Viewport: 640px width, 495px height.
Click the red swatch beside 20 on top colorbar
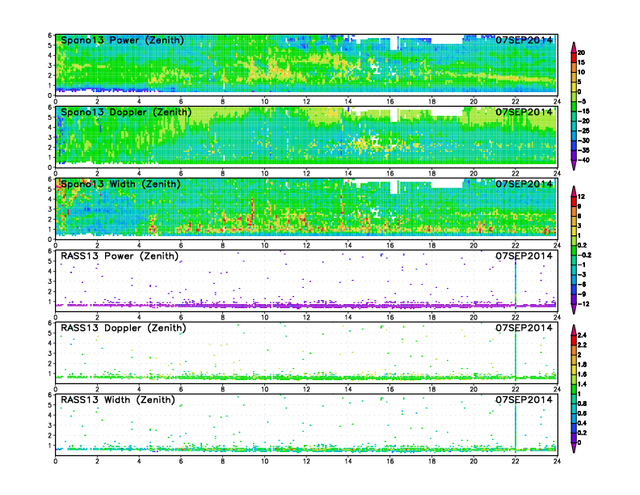pyautogui.click(x=574, y=57)
